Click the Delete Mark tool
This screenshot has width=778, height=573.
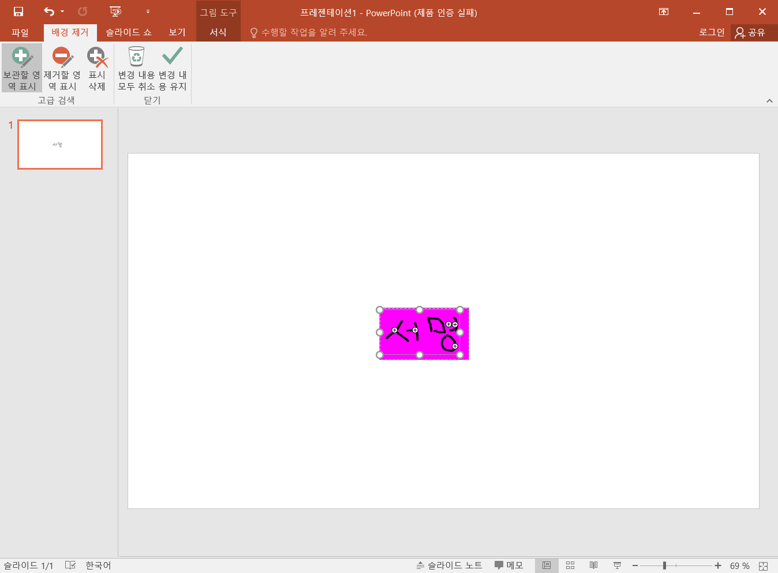coord(97,68)
